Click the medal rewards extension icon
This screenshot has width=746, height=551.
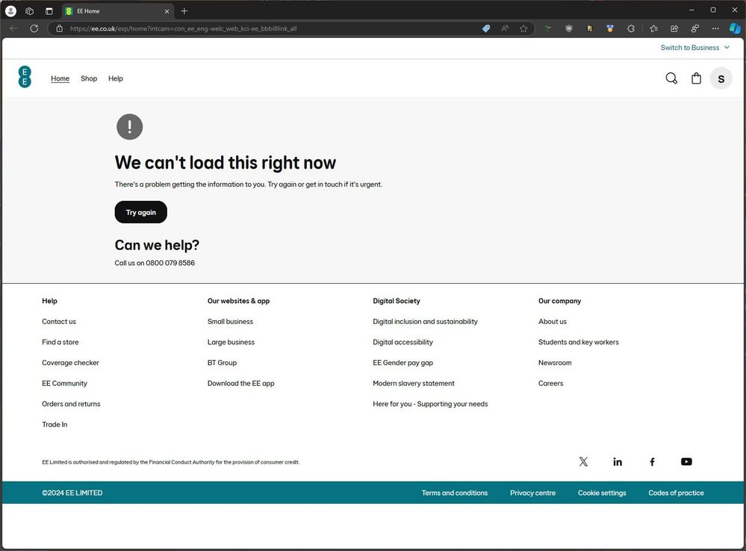pos(610,28)
